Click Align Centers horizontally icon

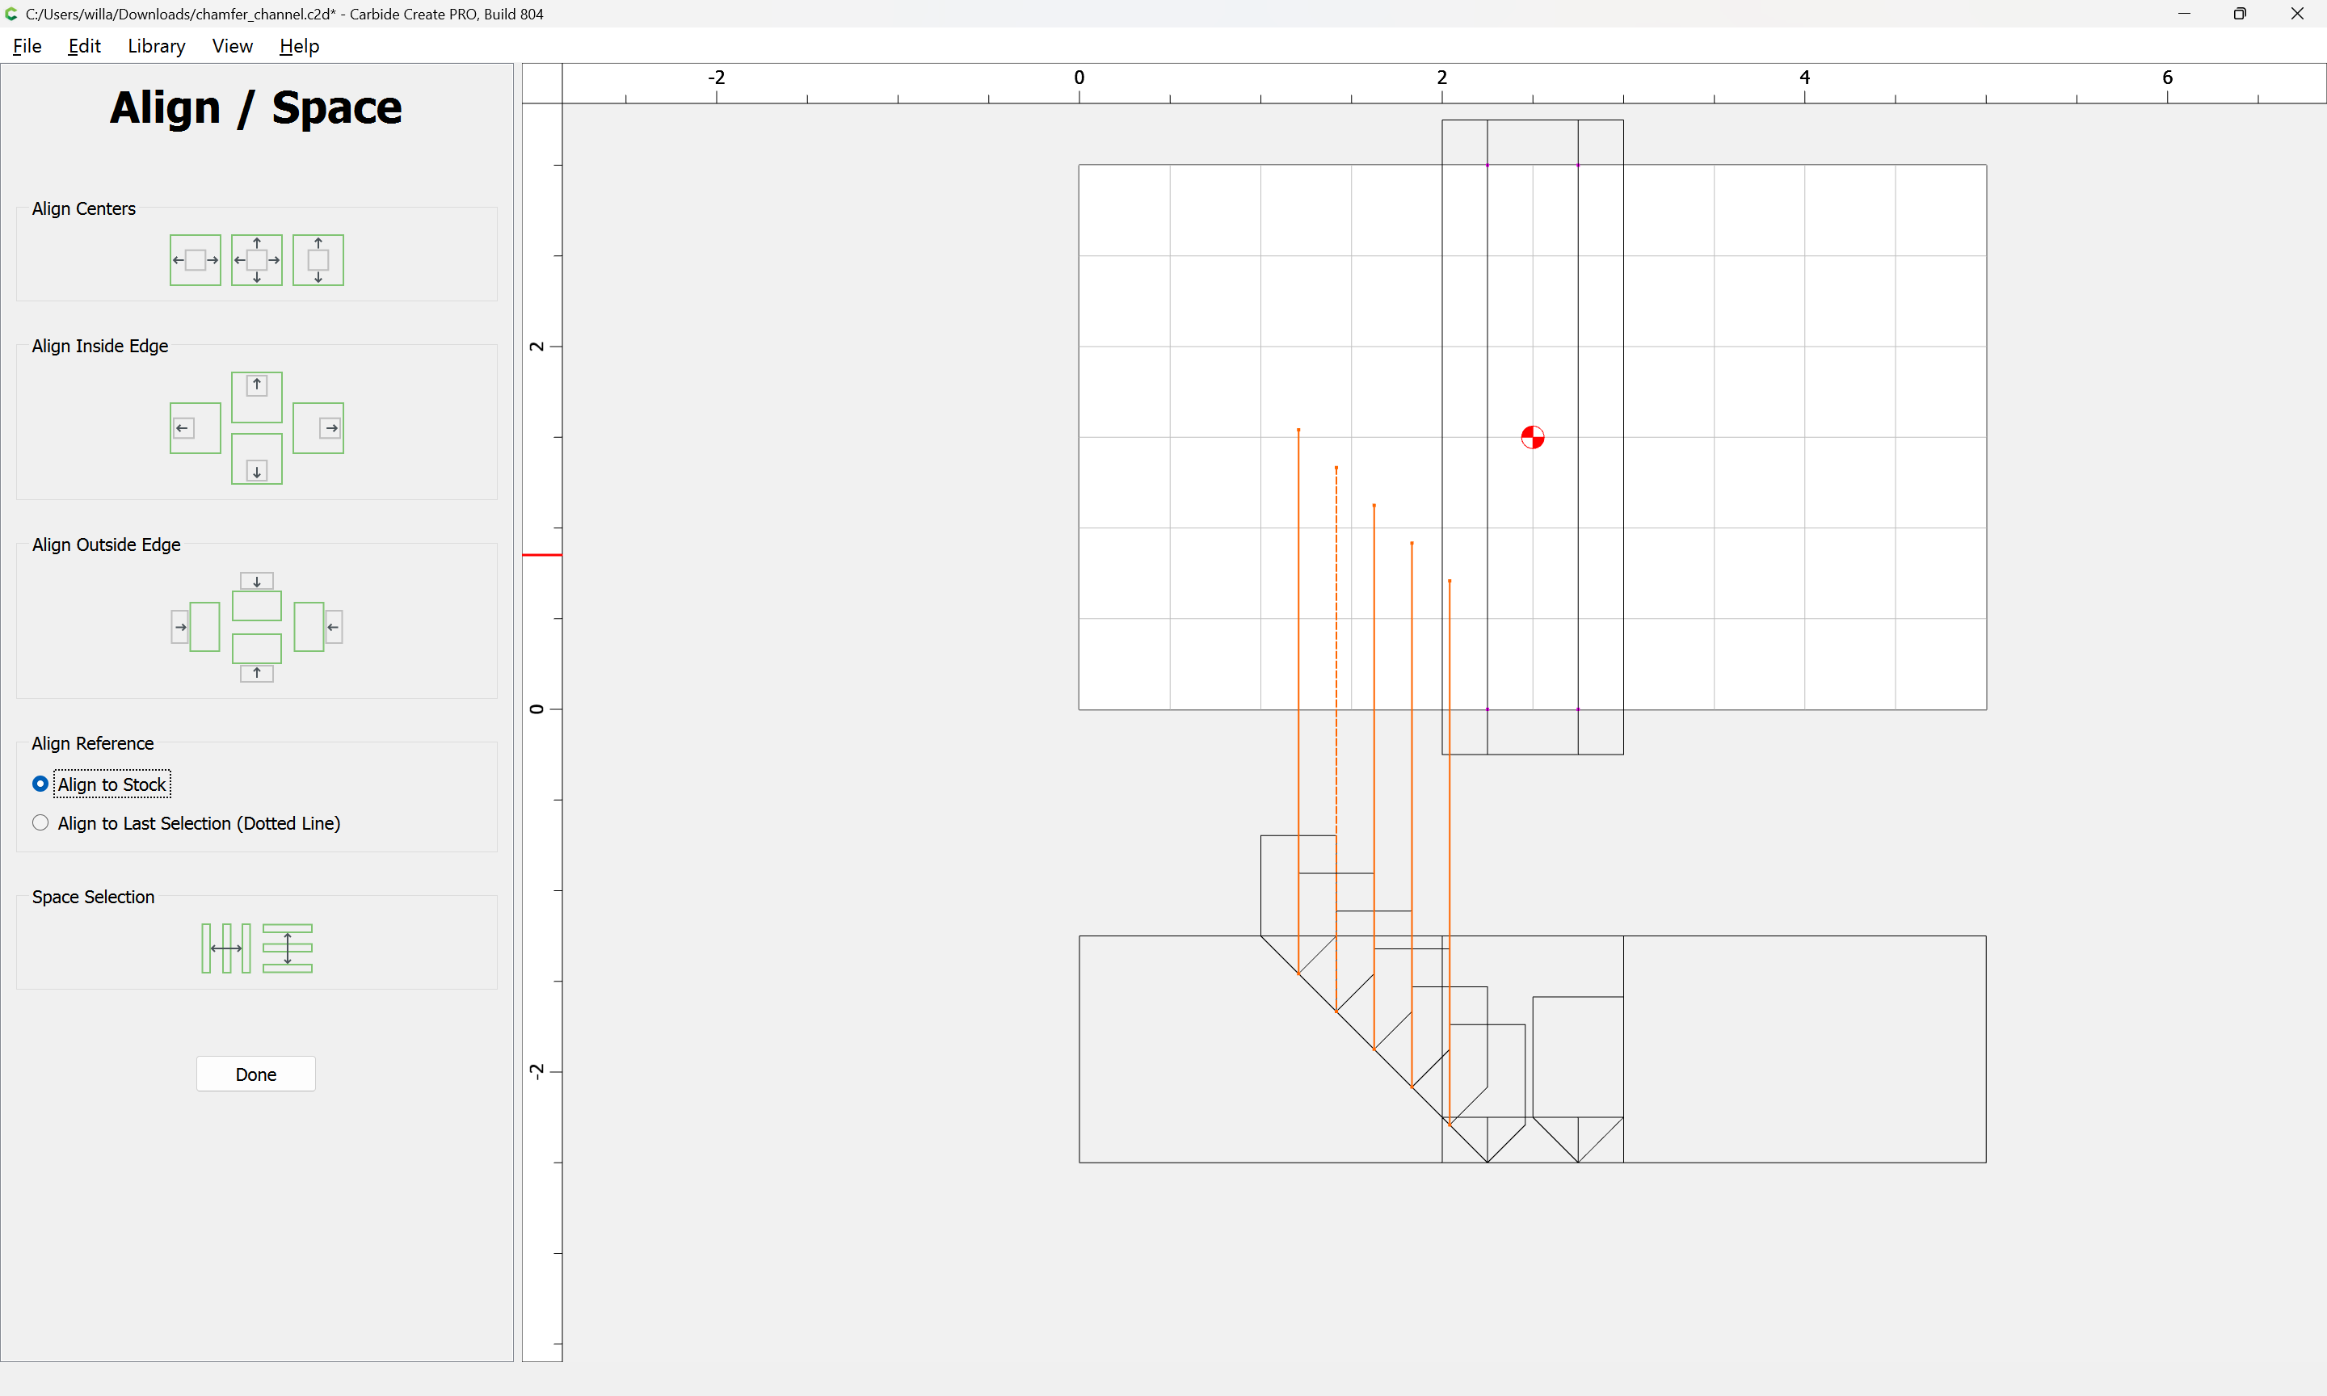[x=195, y=259]
